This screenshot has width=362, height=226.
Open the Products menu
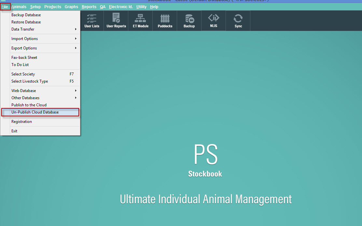click(x=53, y=7)
